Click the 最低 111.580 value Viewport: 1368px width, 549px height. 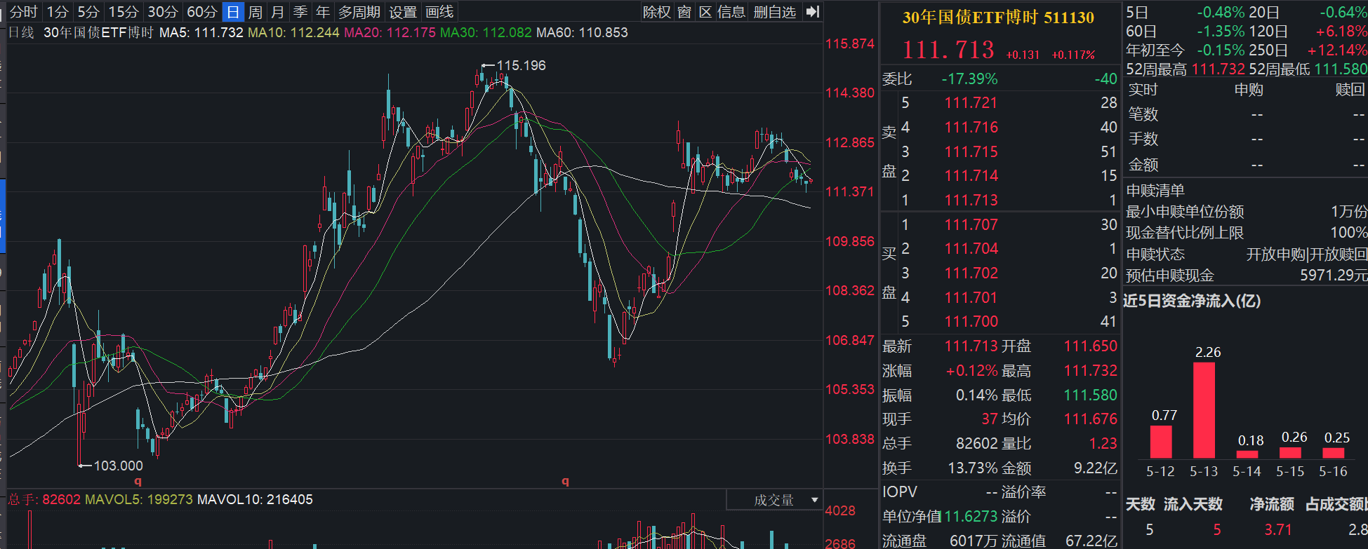click(1090, 395)
